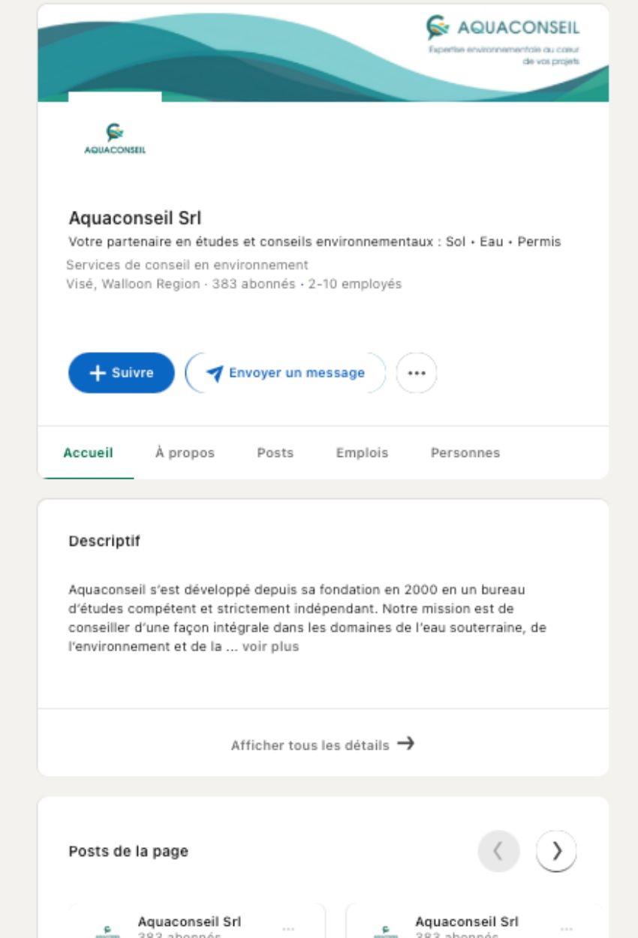The height and width of the screenshot is (938, 638).
Task: Click the next arrow in page posts
Action: pyautogui.click(x=556, y=851)
